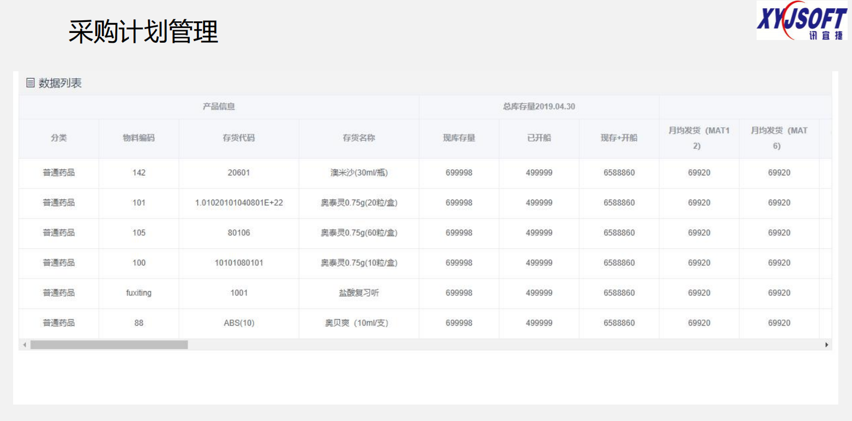Click the 现库存量 column header
Viewport: 852px width, 421px height.
tap(459, 138)
